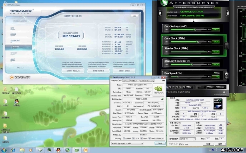Image resolution: width=246 pixels, height=153 pixels.
Task: Select Afterburner profile slot 1
Action: pos(171,87)
